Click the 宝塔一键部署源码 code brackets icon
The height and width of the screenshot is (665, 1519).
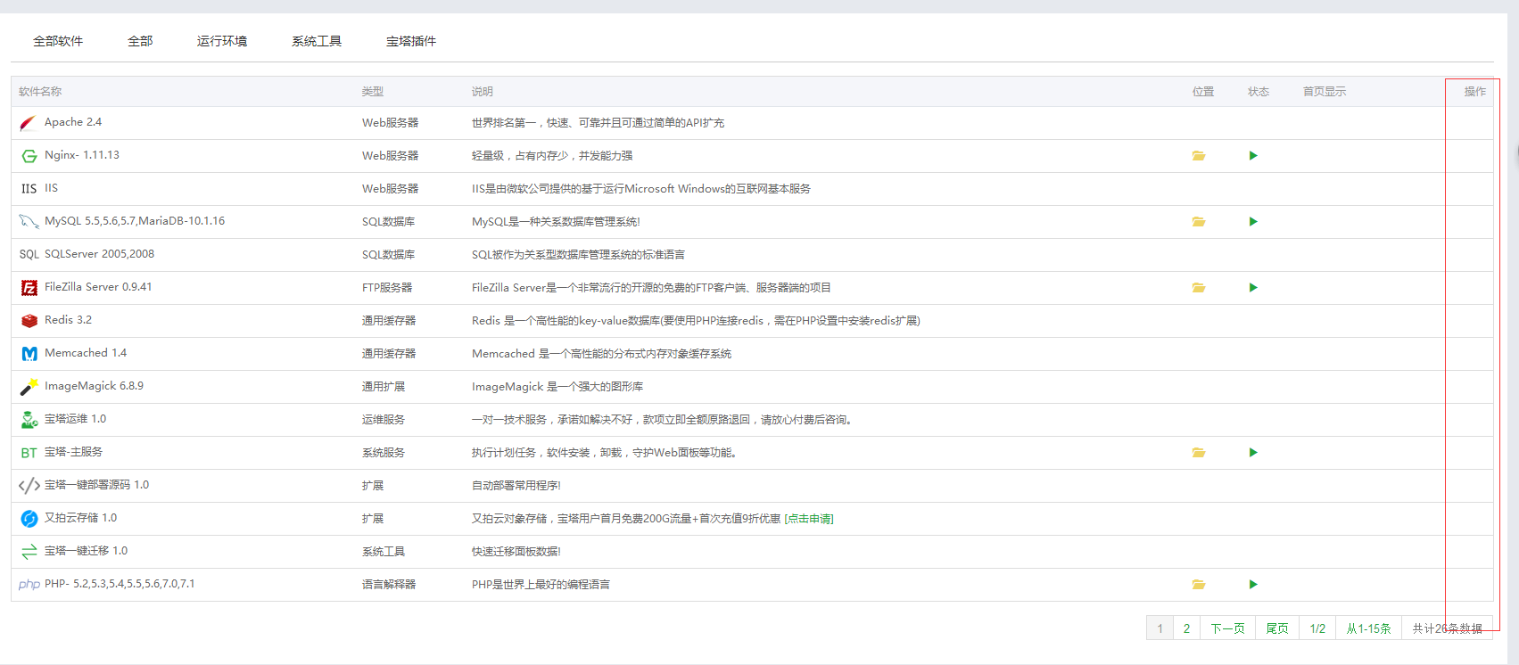pos(29,486)
